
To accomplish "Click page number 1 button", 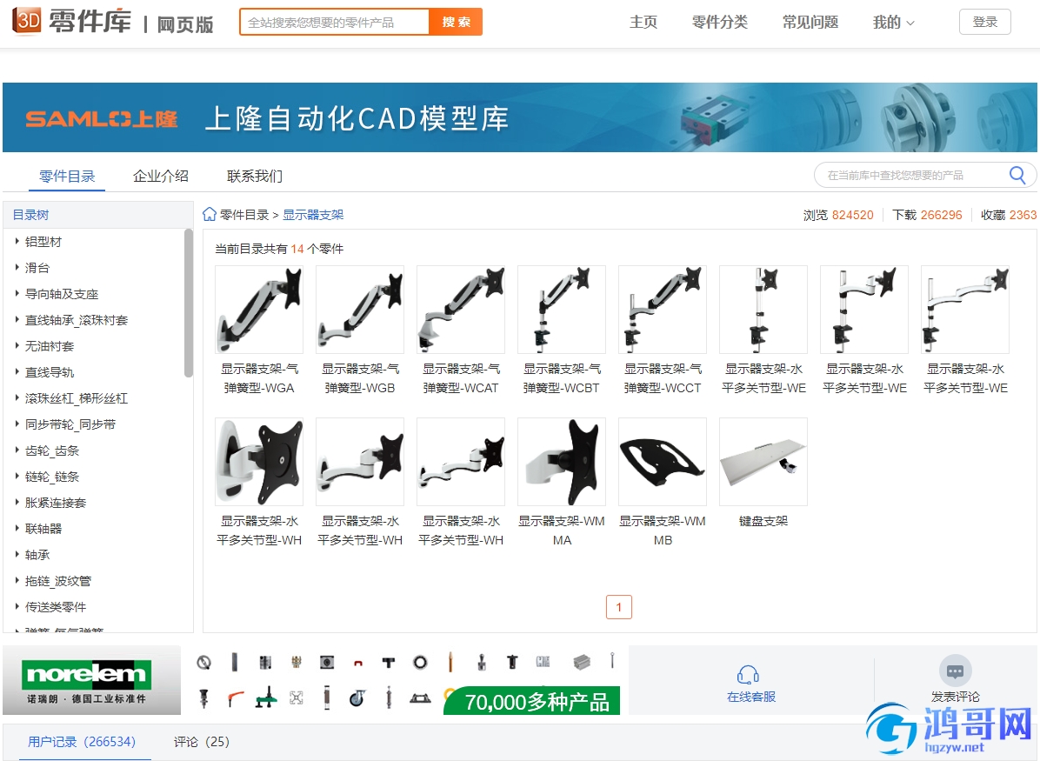I will (619, 607).
